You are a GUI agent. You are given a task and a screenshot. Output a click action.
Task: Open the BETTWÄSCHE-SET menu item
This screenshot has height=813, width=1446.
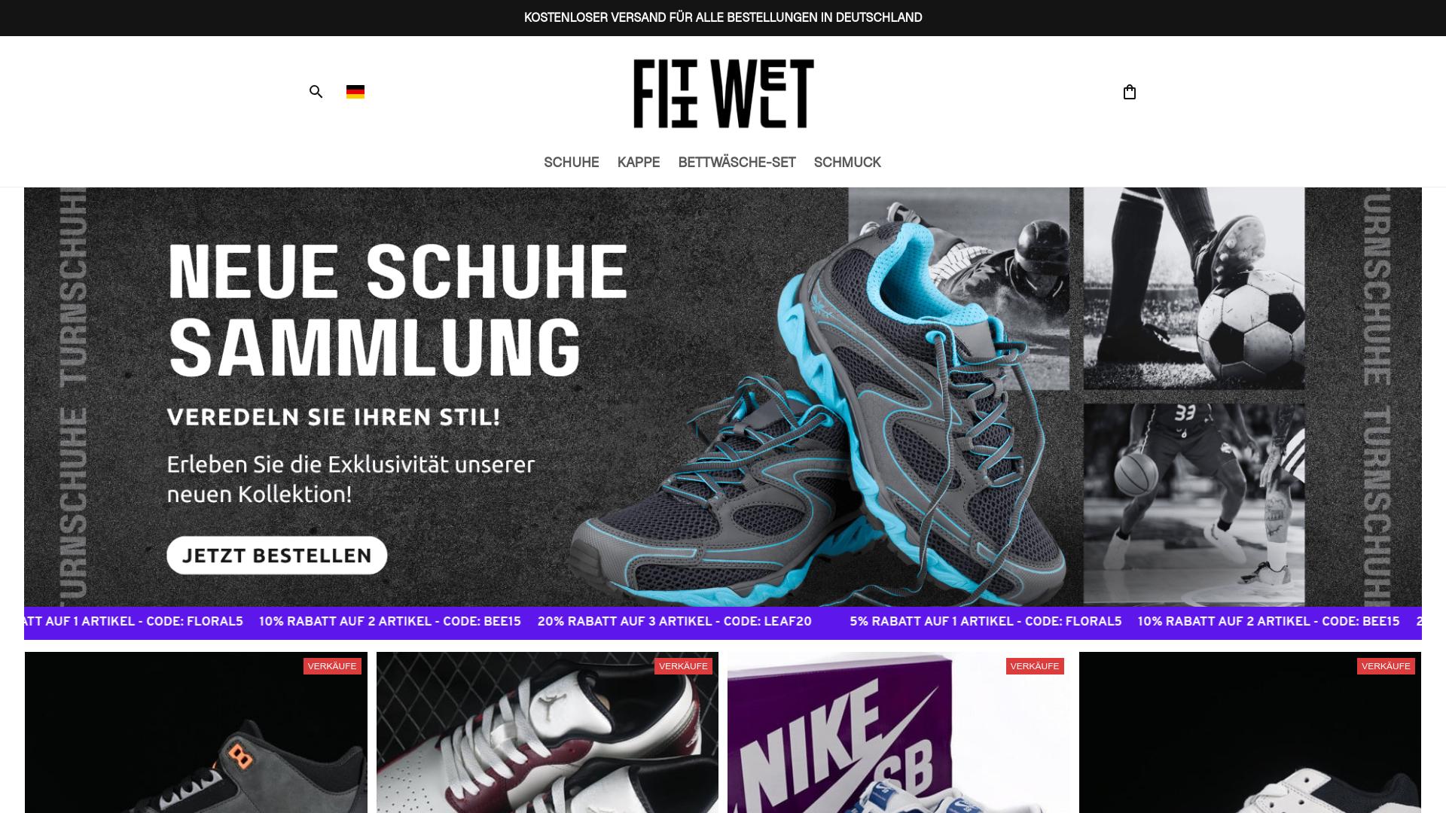pos(737,163)
